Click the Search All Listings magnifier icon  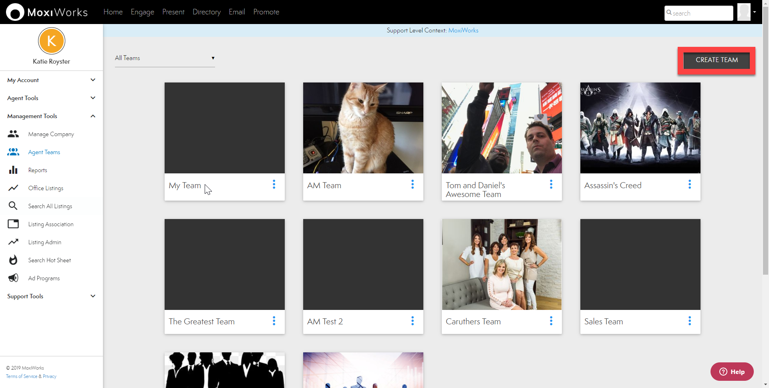tap(13, 206)
